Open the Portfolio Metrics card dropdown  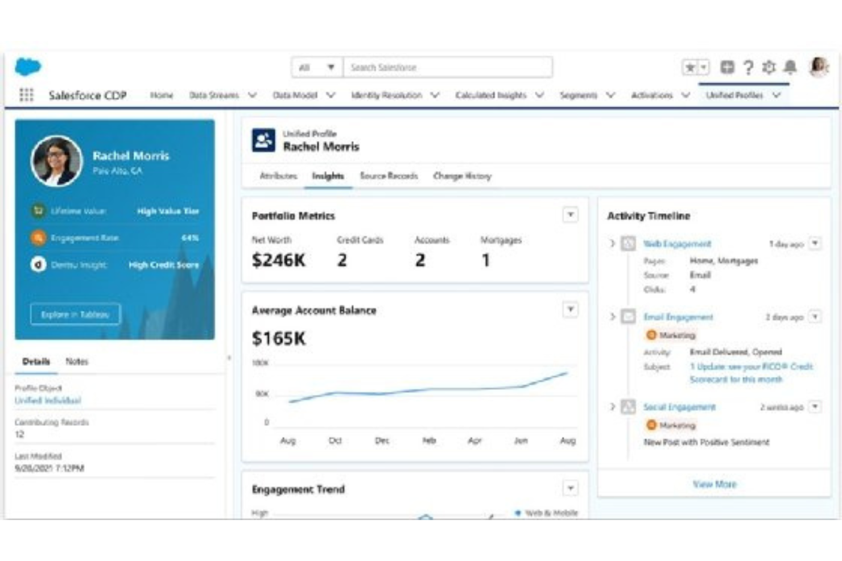point(570,215)
